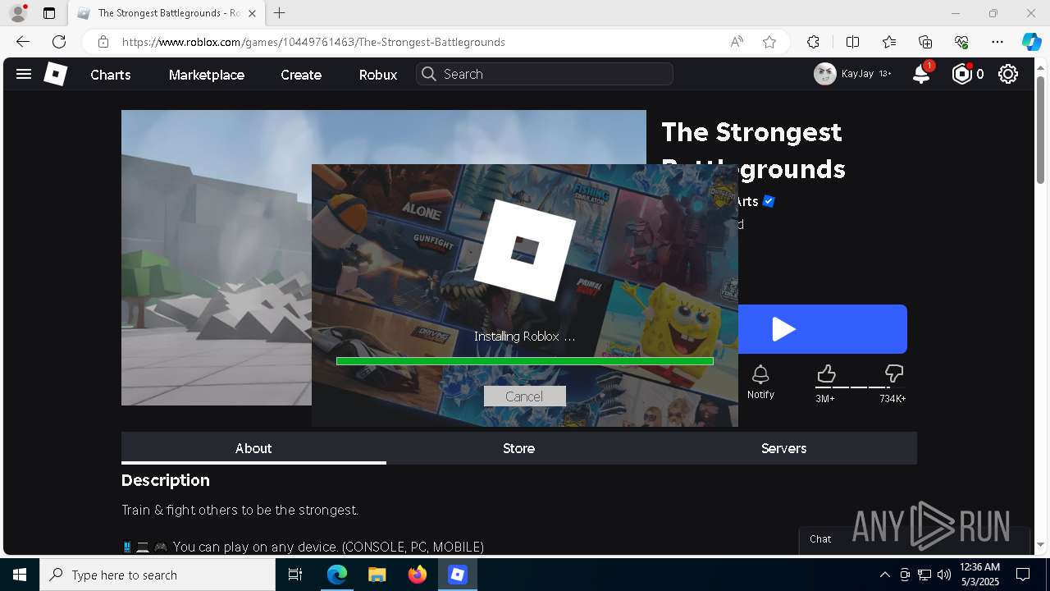View site information lock icon
The height and width of the screenshot is (591, 1050).
click(x=103, y=42)
